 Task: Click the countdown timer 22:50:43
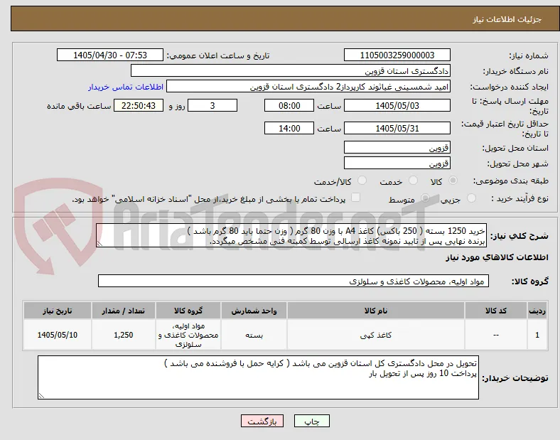point(139,105)
